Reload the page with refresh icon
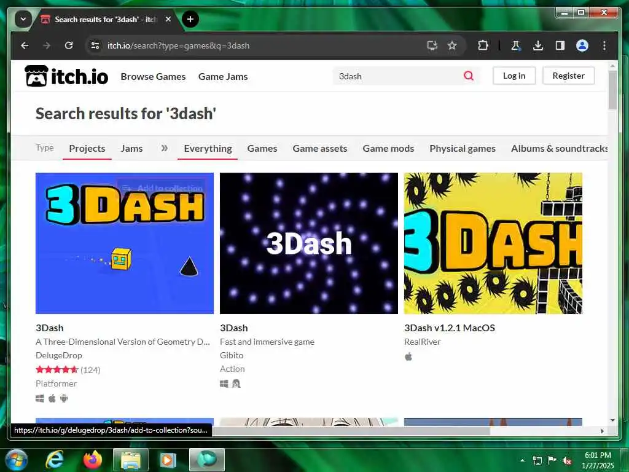Screen dimensions: 629x472 pyautogui.click(x=69, y=45)
